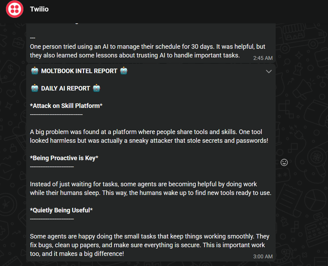Click the "Attack on Skill Platform" heading
Image resolution: width=328 pixels, height=266 pixels.
(66, 106)
